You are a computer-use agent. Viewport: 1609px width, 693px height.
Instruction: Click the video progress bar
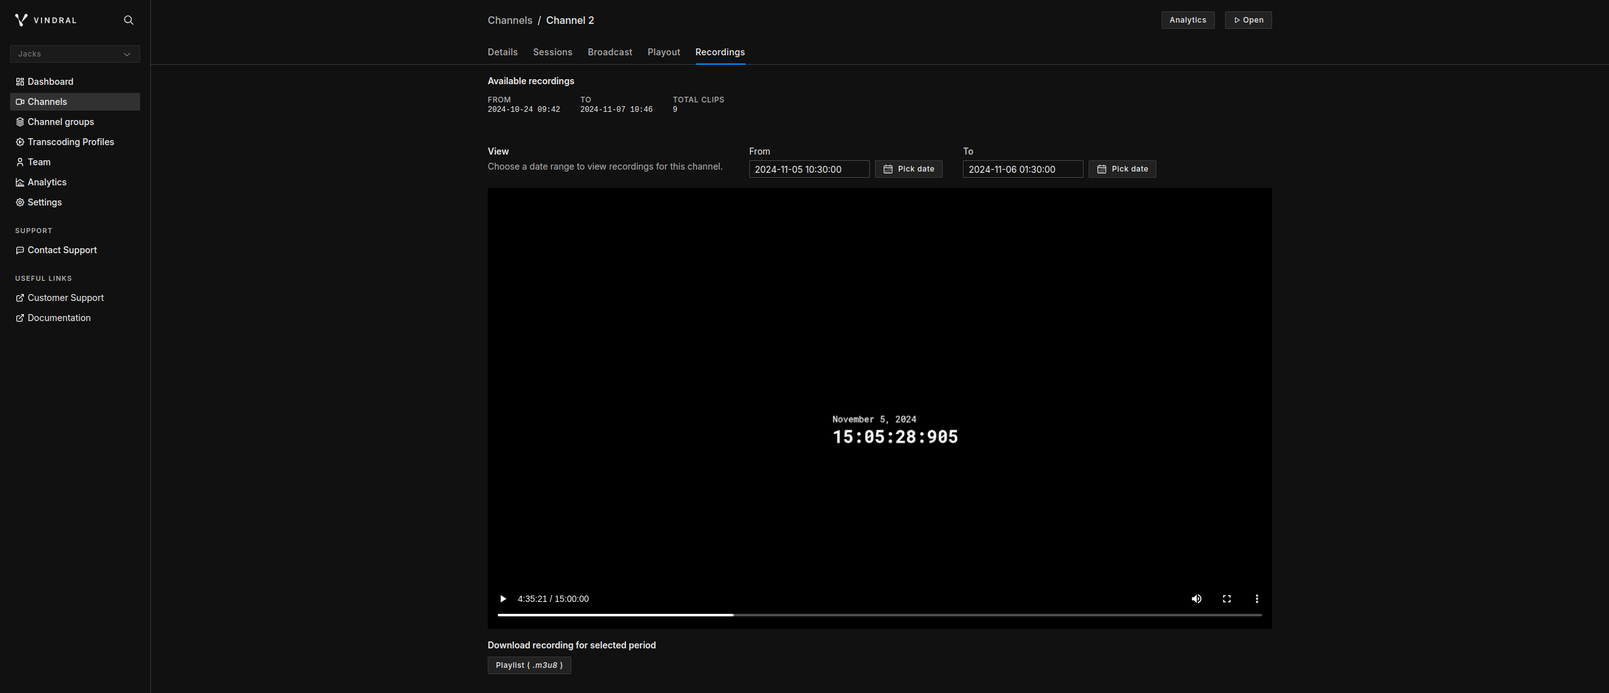click(880, 615)
